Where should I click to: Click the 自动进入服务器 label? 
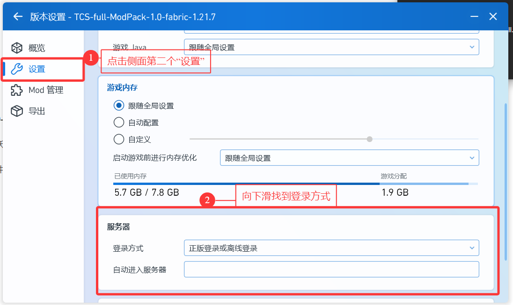tap(139, 270)
